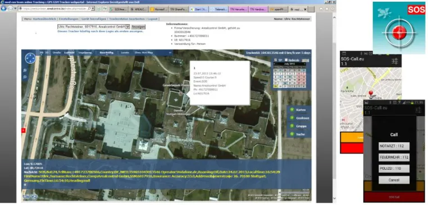The height and width of the screenshot is (205, 428).
Task: Click the map zoom-in magnifier icon
Action: pyautogui.click(x=25, y=71)
